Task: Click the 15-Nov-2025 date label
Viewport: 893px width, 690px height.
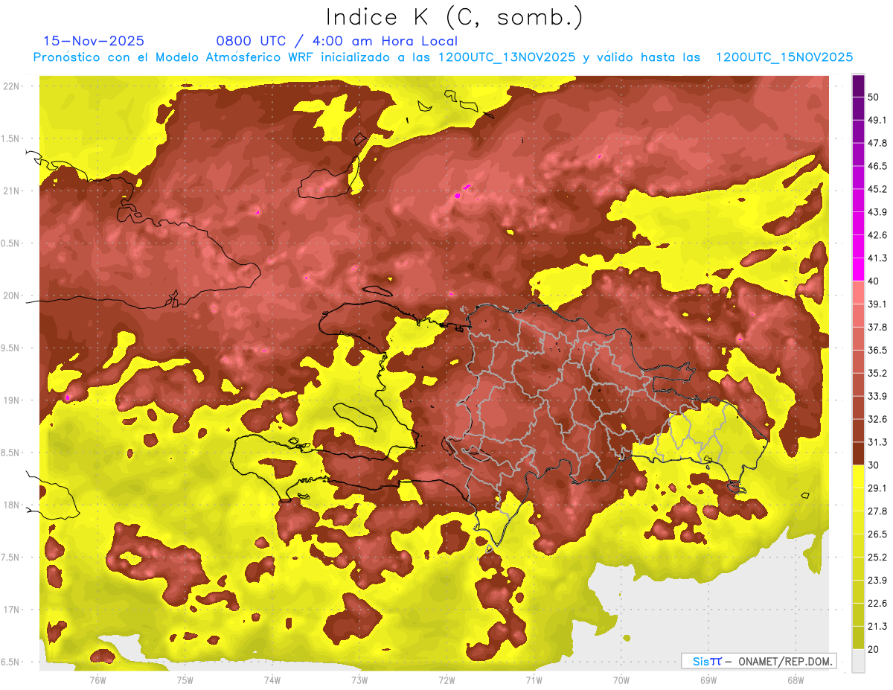Action: point(94,41)
